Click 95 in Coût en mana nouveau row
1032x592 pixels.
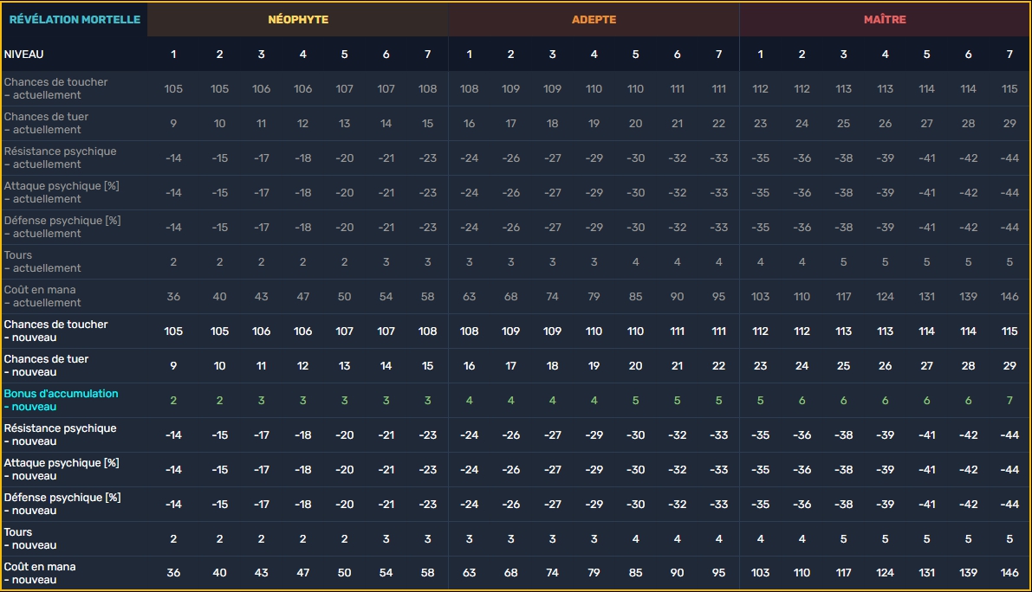click(718, 573)
